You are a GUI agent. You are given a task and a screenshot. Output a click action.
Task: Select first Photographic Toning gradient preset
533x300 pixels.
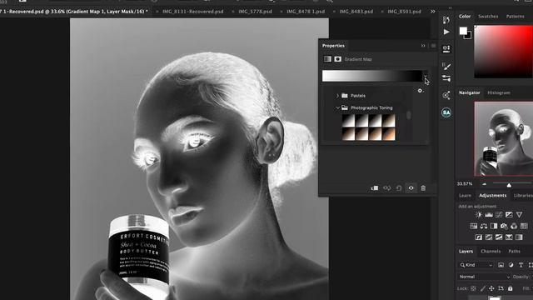click(x=348, y=121)
